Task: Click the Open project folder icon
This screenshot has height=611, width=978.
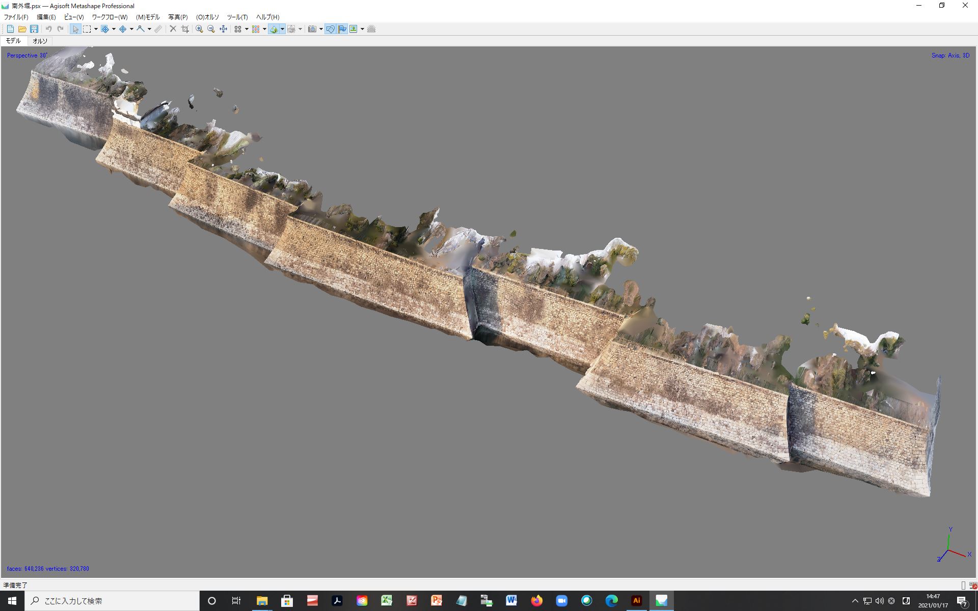Action: 22,29
